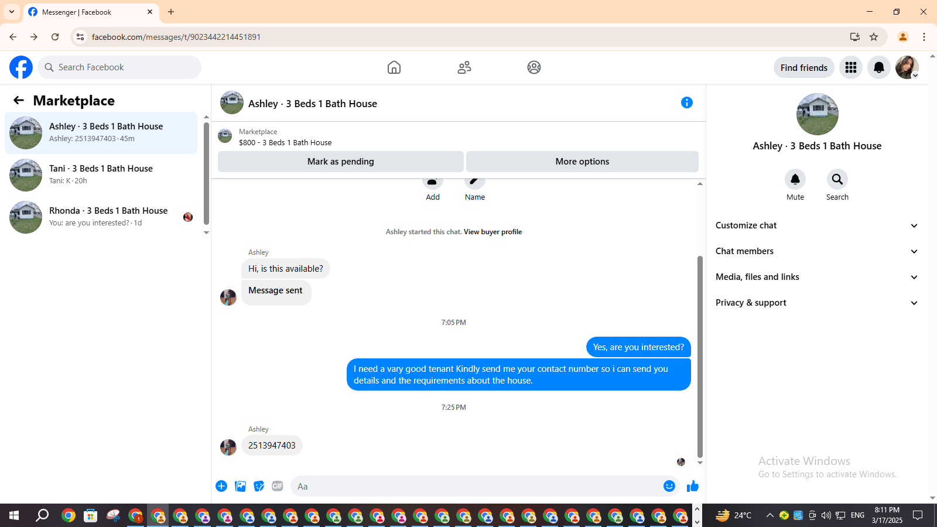Open Rhonda 3 Beds 1 Bath House chat
Viewport: 937px width, 527px height.
101,217
